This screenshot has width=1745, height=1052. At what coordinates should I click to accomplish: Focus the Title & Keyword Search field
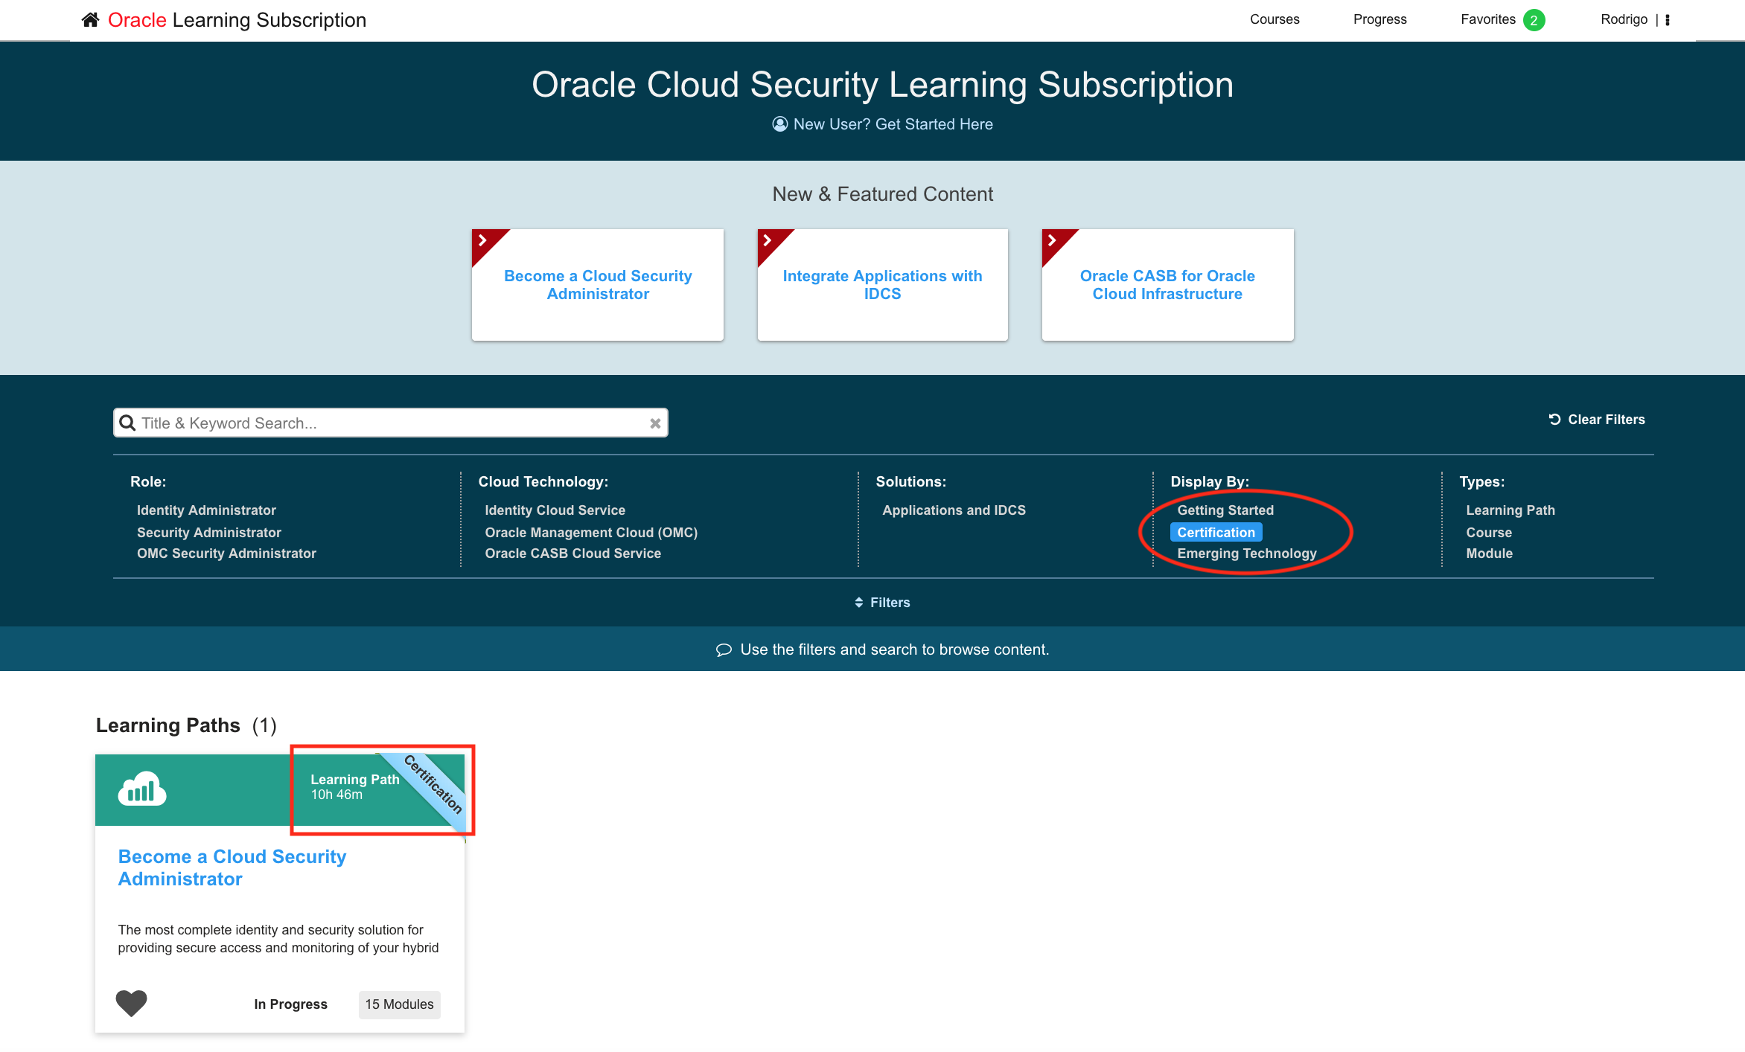pos(390,423)
